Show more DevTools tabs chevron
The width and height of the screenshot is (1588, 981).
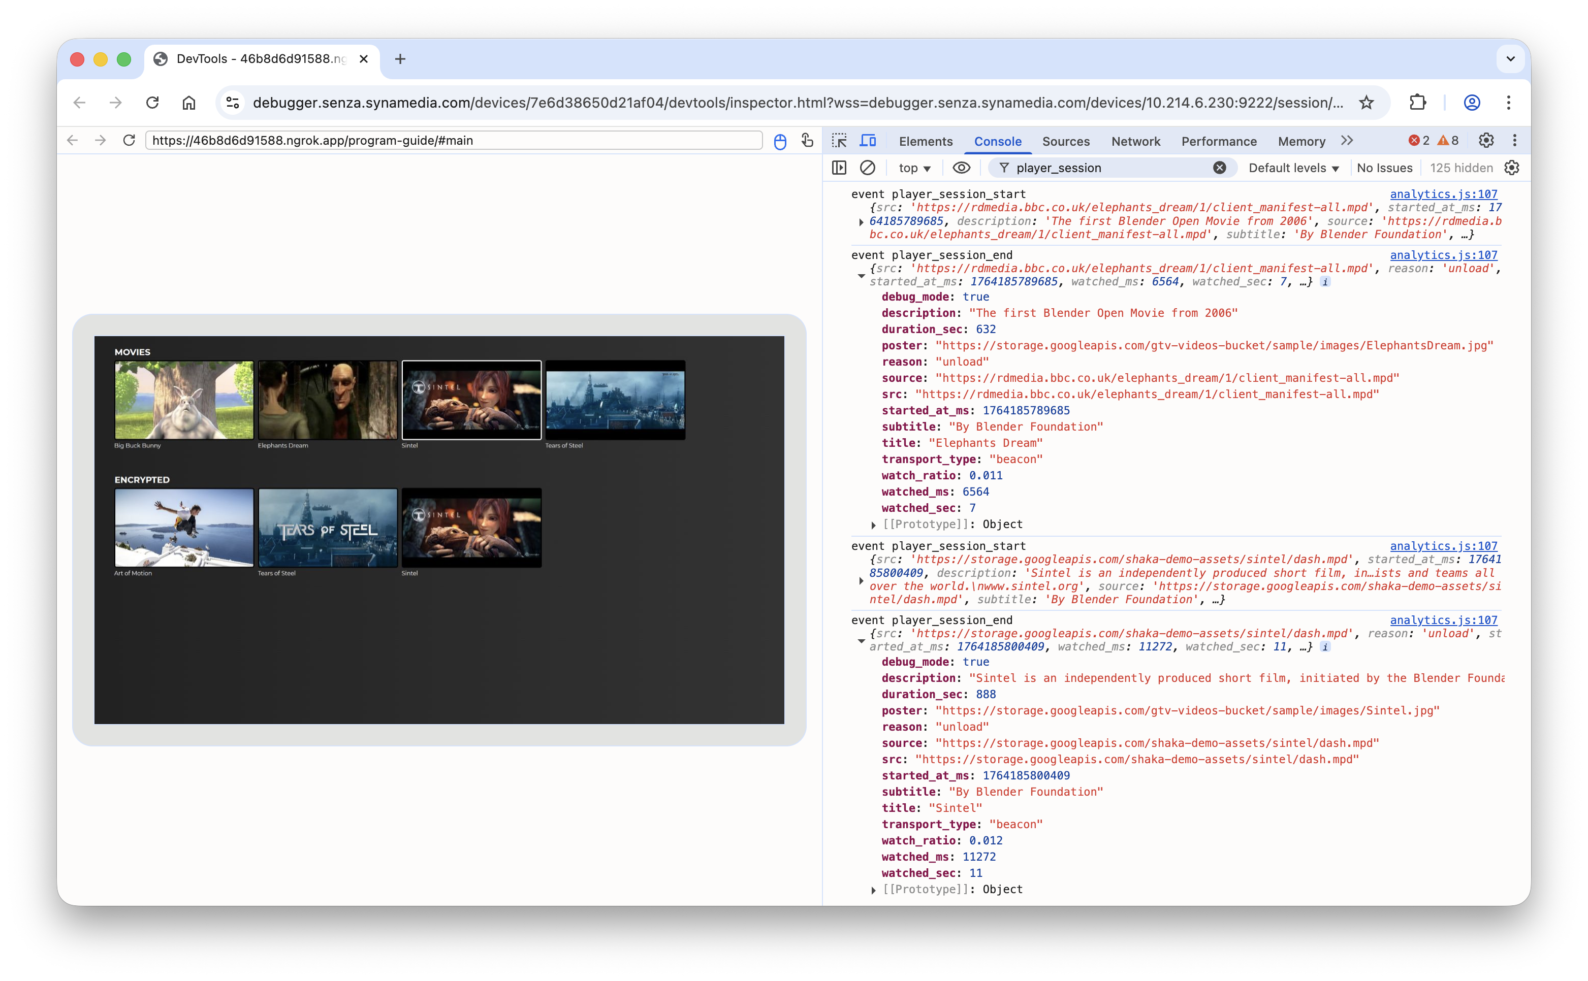(1347, 141)
